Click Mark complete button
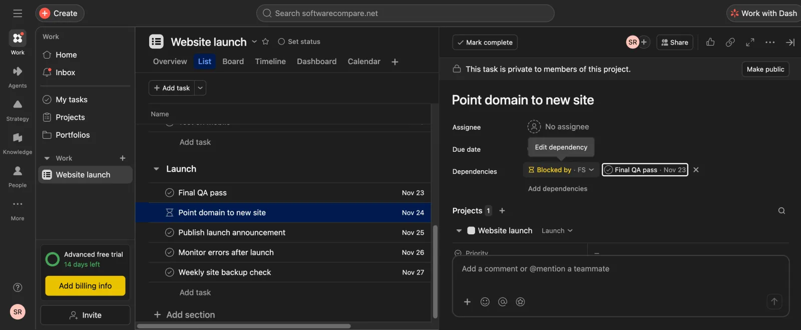The height and width of the screenshot is (330, 801). point(485,43)
